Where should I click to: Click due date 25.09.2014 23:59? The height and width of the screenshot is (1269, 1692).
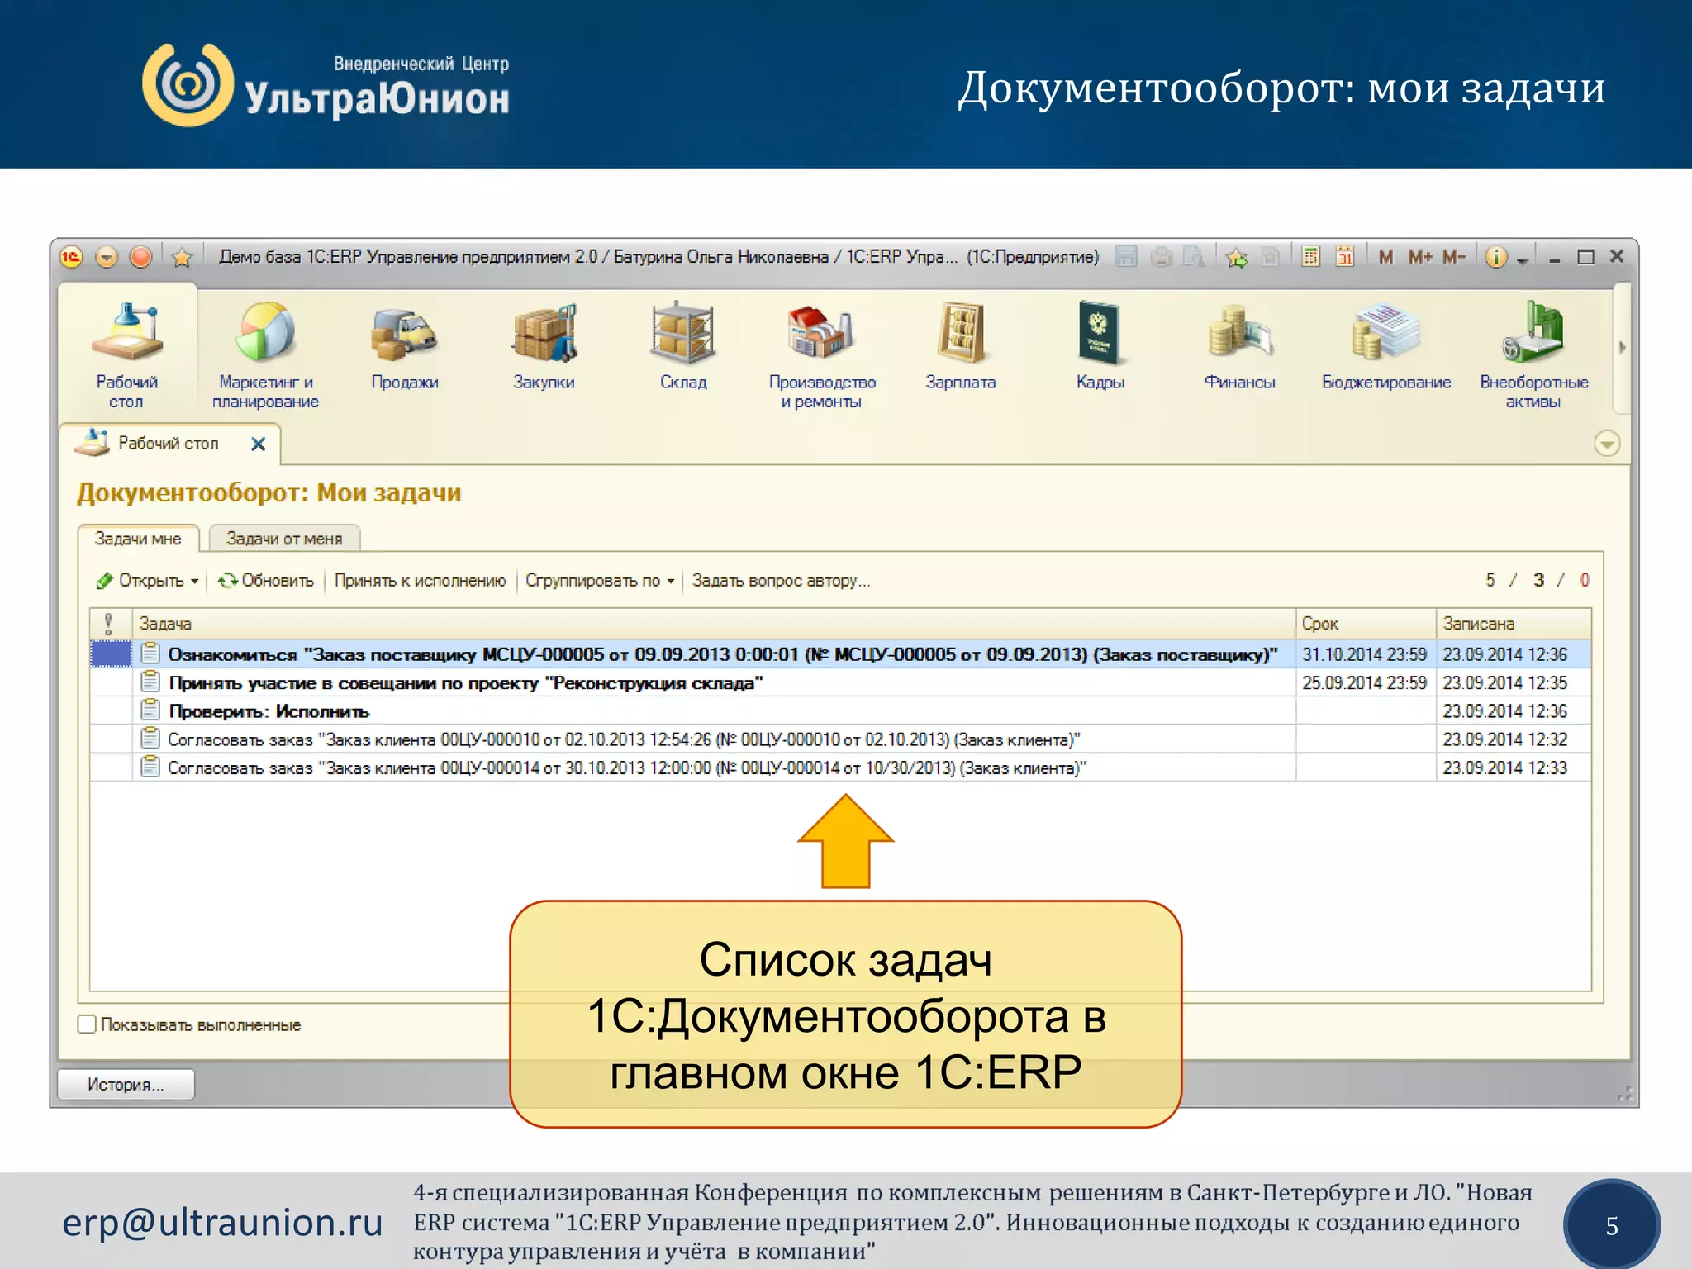pyautogui.click(x=1365, y=683)
